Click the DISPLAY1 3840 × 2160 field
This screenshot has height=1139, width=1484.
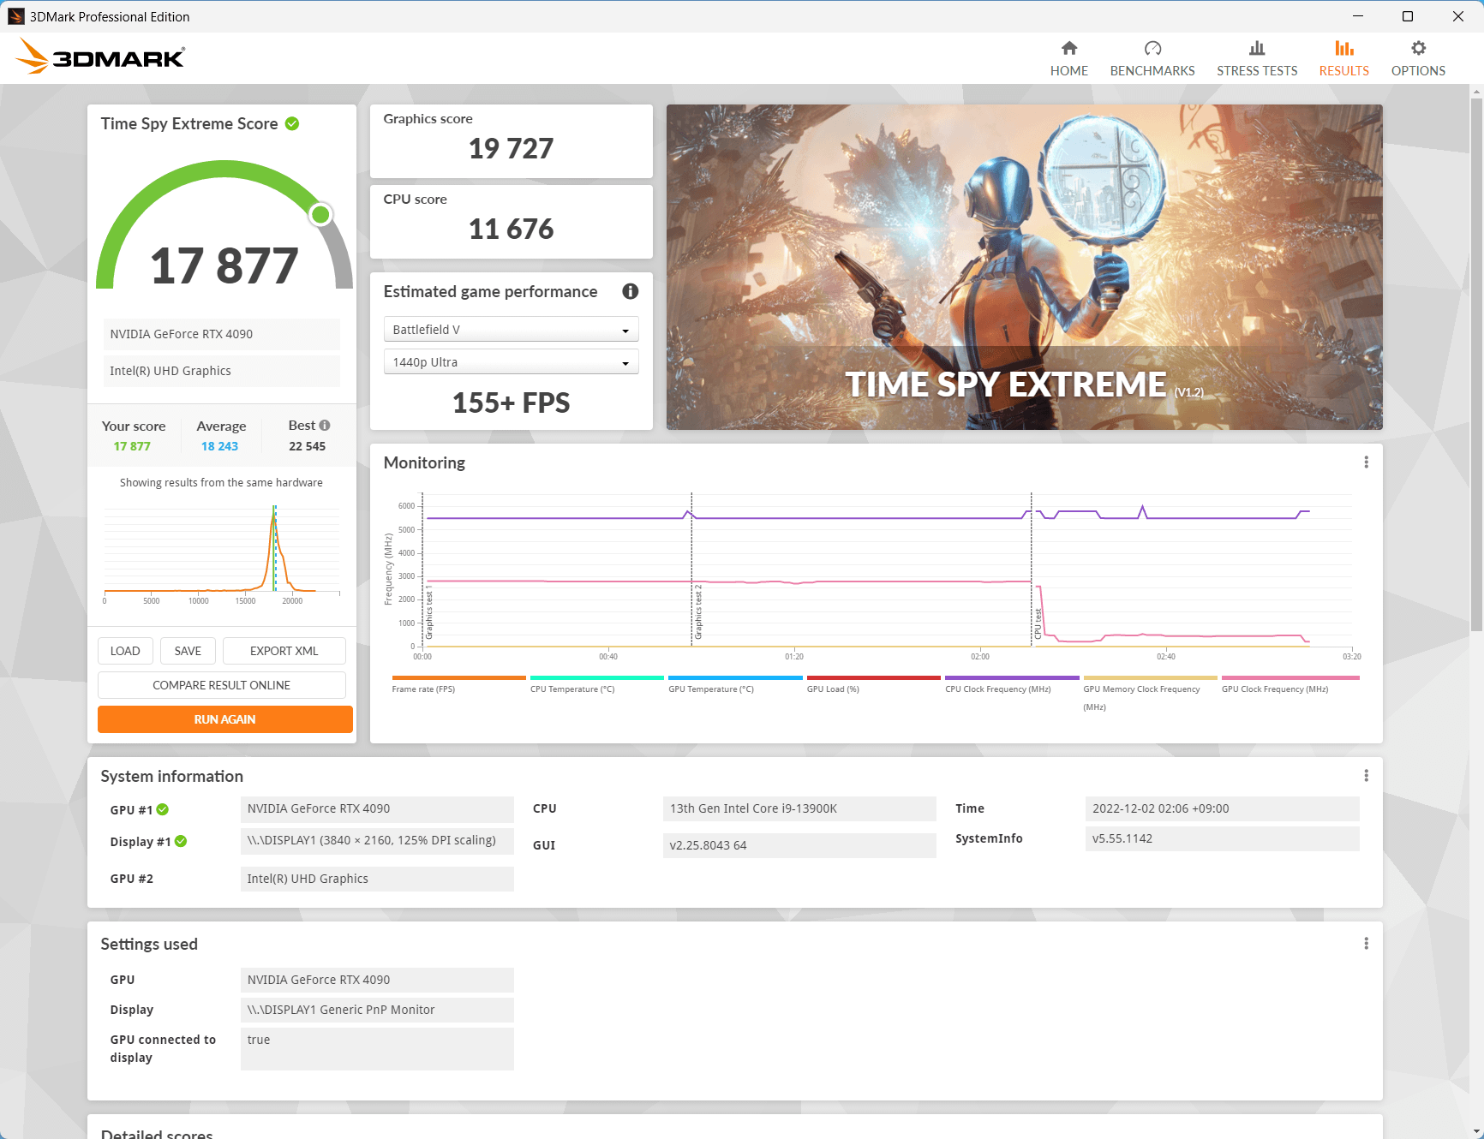coord(377,840)
